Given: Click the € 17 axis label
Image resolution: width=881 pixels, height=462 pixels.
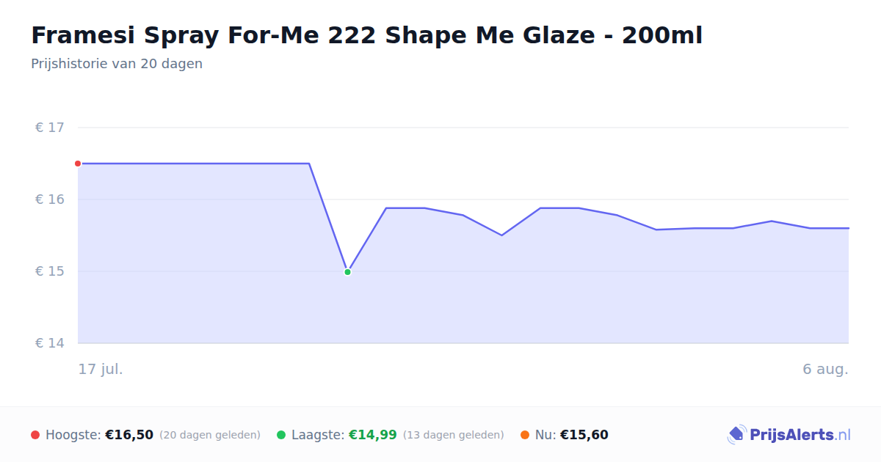Looking at the screenshot, I should (x=50, y=128).
